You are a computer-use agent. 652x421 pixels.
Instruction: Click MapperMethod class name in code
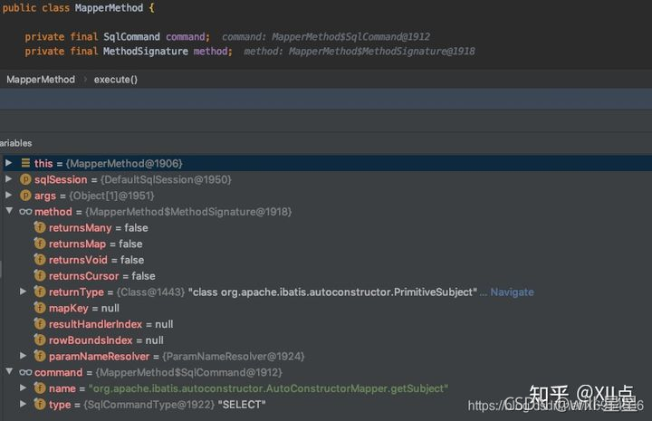coord(109,8)
